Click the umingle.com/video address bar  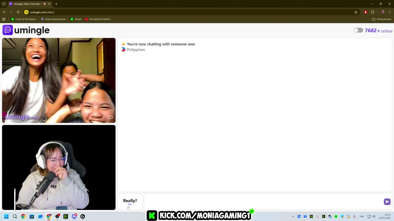click(x=188, y=12)
